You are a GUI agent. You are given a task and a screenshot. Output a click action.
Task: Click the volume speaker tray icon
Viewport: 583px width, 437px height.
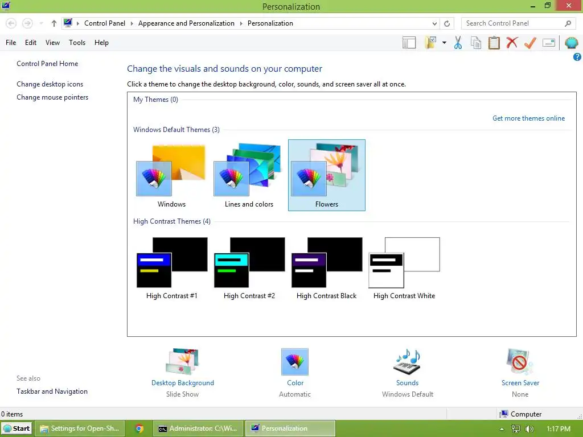(x=529, y=429)
